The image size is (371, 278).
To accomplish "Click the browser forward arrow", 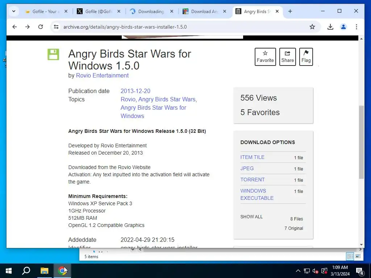I will pyautogui.click(x=28, y=27).
